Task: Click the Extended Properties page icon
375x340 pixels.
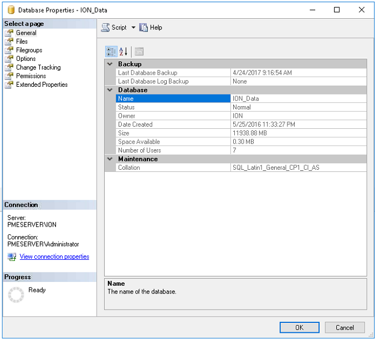Action: click(x=9, y=85)
